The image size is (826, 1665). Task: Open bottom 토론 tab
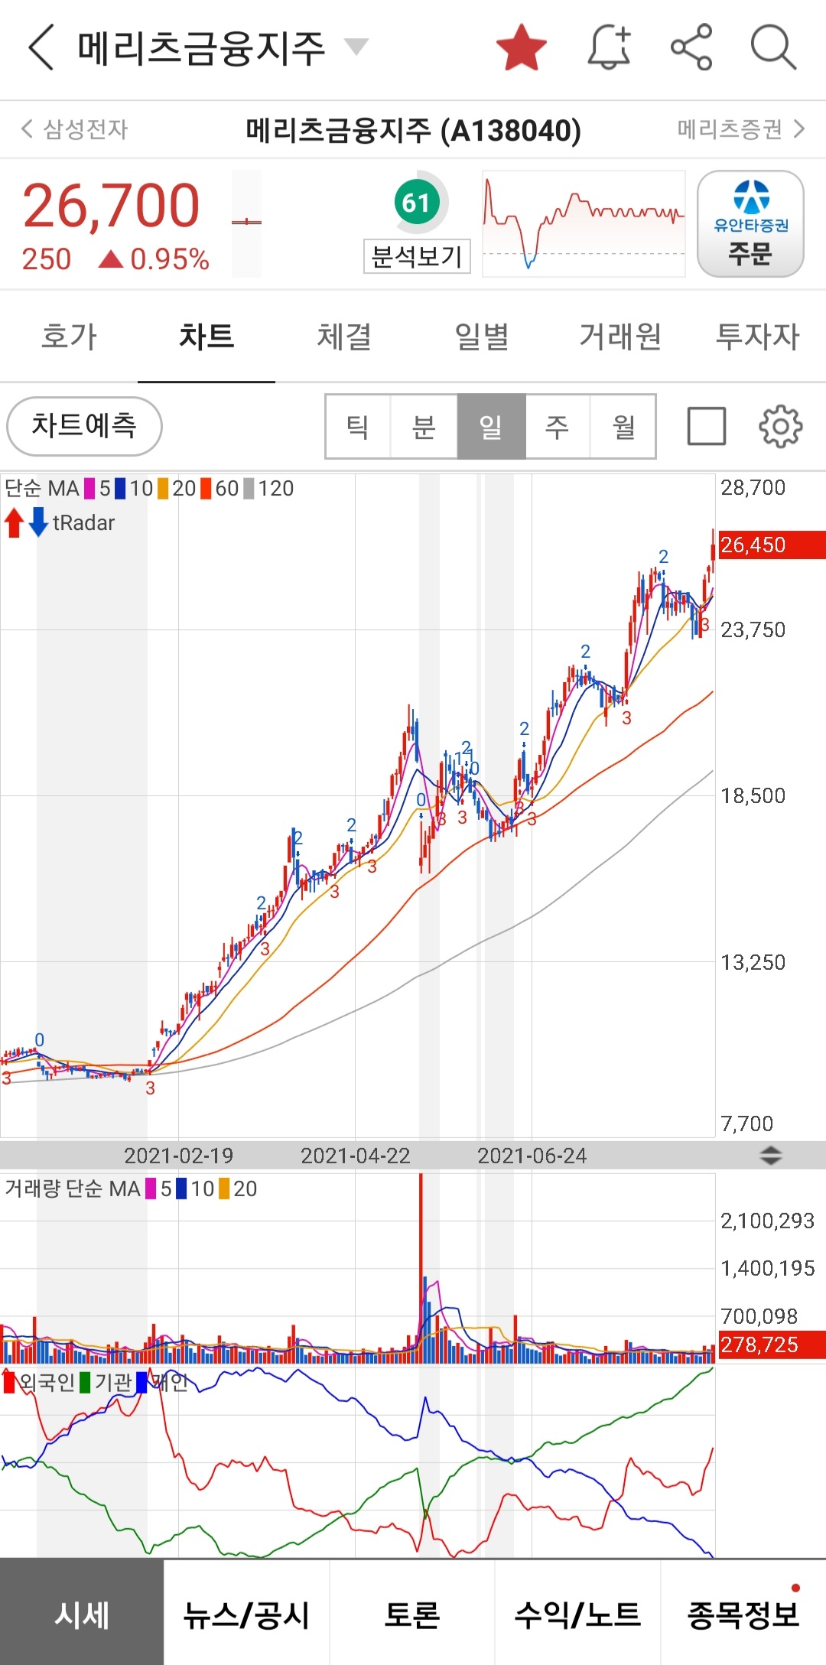(412, 1614)
